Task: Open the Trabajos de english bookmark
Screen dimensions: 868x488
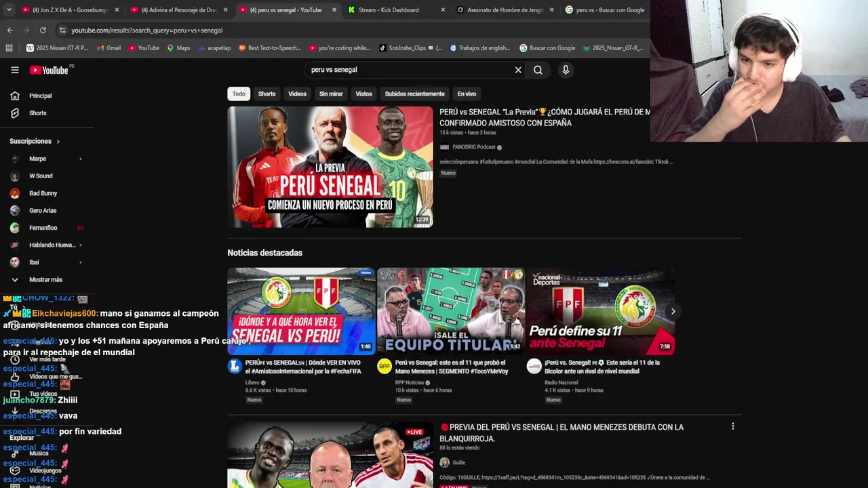Action: click(x=479, y=48)
